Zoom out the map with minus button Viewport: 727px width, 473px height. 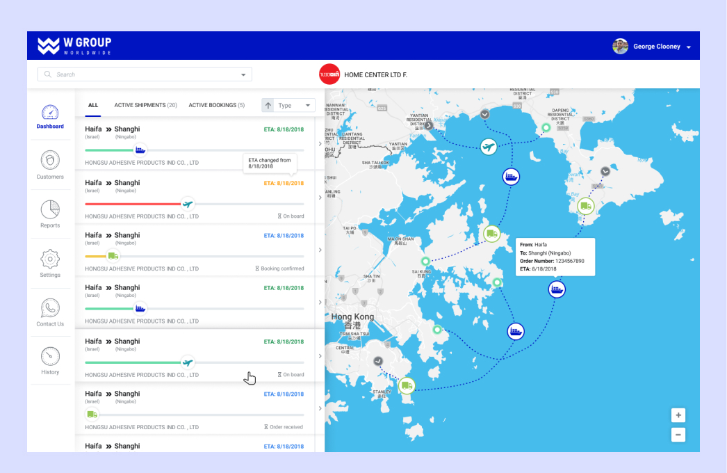click(x=678, y=435)
